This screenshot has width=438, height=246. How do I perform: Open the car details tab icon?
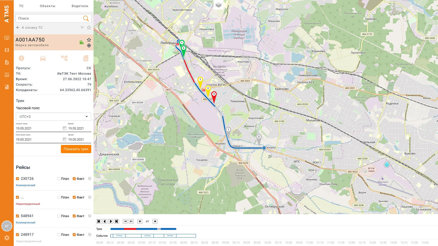point(43,58)
